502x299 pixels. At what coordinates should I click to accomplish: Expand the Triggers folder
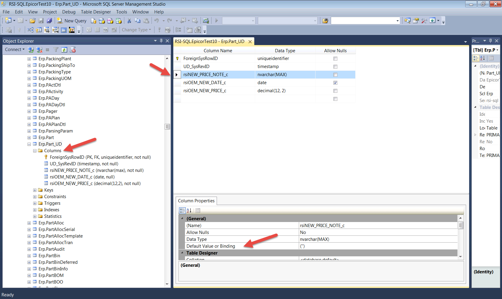[35, 203]
